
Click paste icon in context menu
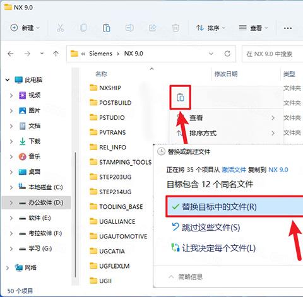point(181,97)
